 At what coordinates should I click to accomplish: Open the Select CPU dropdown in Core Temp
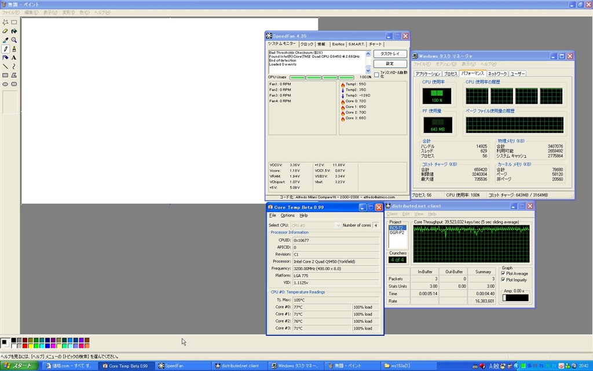(338, 225)
